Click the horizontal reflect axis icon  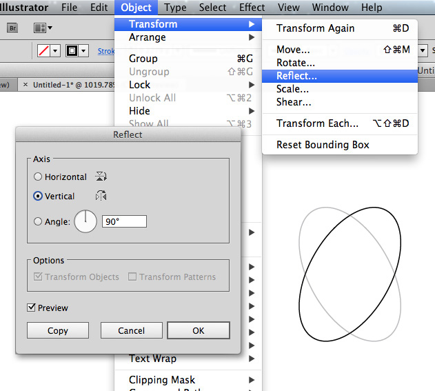coord(102,177)
